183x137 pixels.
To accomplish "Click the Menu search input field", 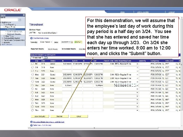I will (x=9, y=20).
